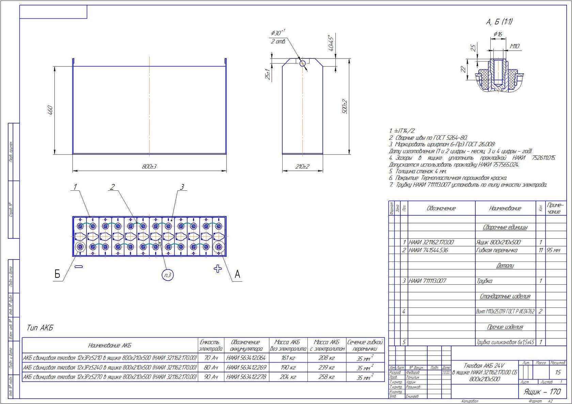Select note 3 'Маркировать шрифтом 6-Пр3'

pyautogui.click(x=442, y=145)
